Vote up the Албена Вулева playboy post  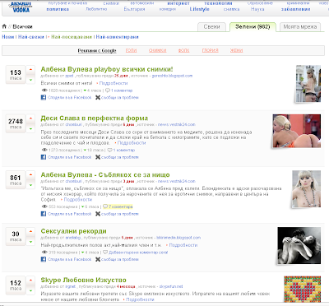[30, 70]
